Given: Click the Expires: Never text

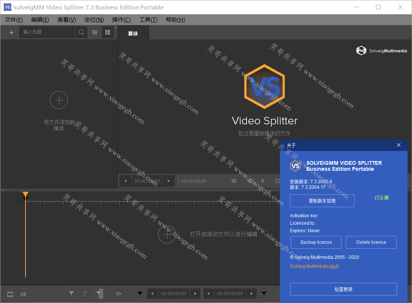Looking at the screenshot, I should [x=305, y=231].
